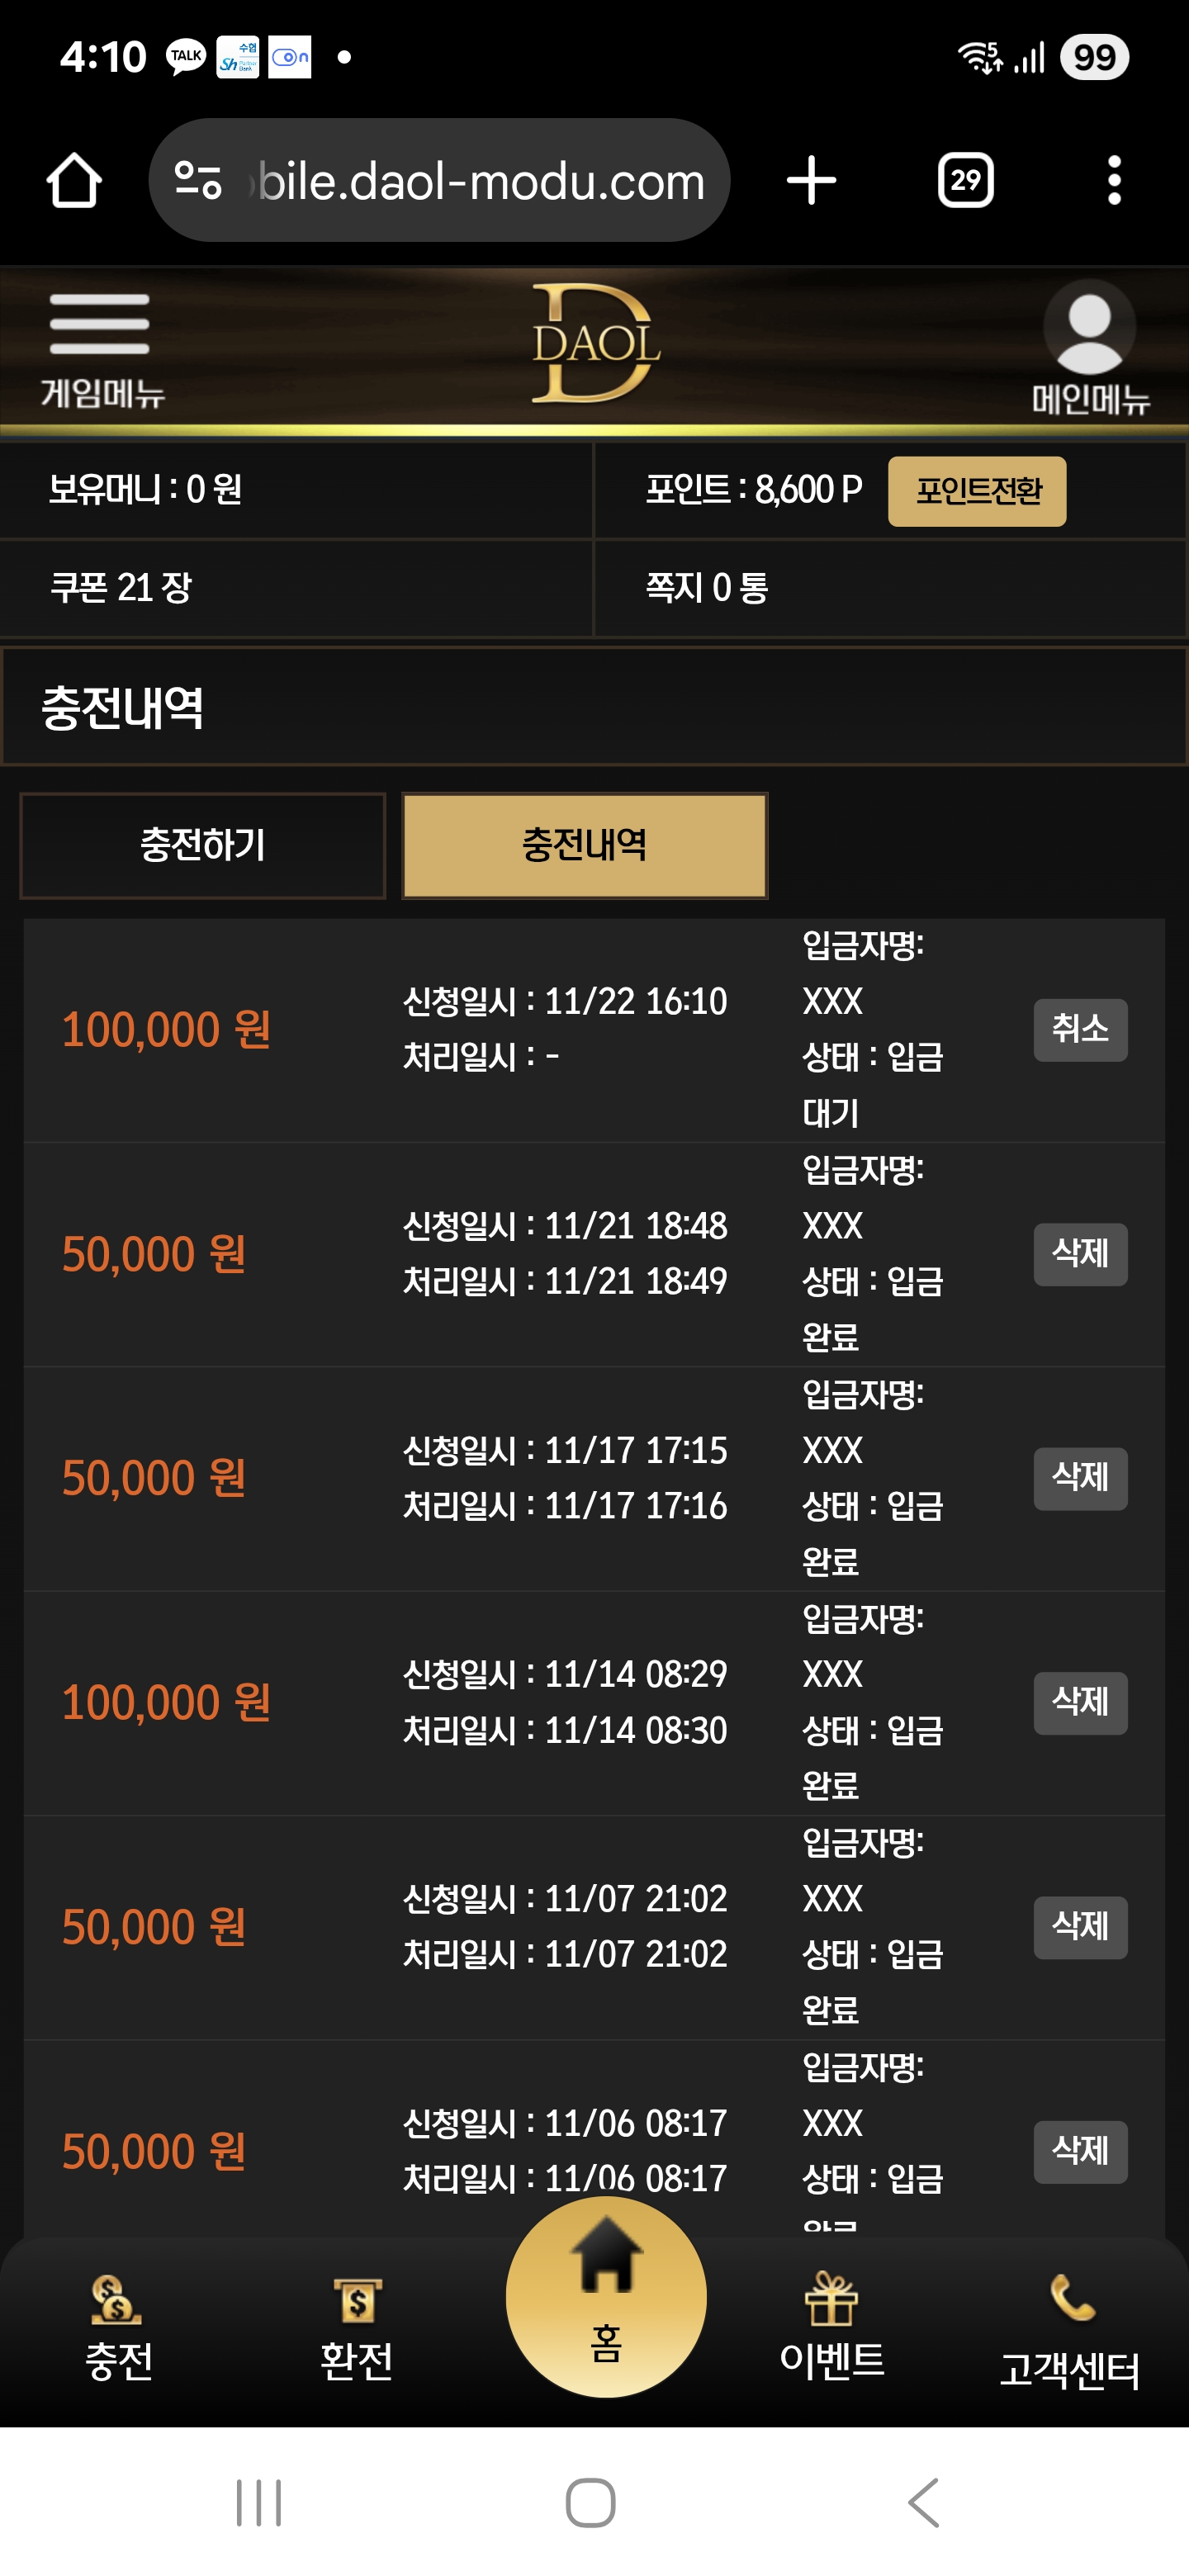Image resolution: width=1189 pixels, height=2576 pixels.
Task: Tap the address bar URL field
Action: coord(480,181)
